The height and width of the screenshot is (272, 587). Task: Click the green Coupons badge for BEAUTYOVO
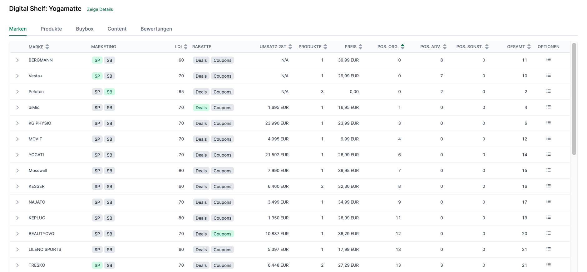[222, 234]
